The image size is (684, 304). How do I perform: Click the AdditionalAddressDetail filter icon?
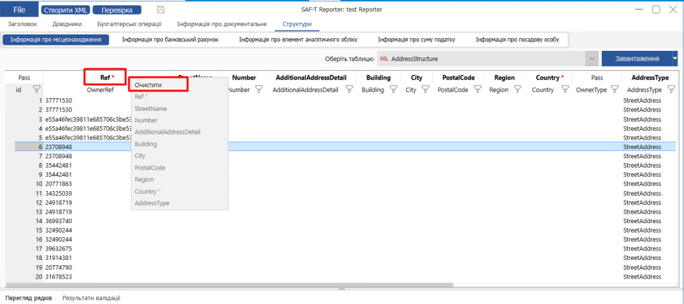pyautogui.click(x=349, y=90)
